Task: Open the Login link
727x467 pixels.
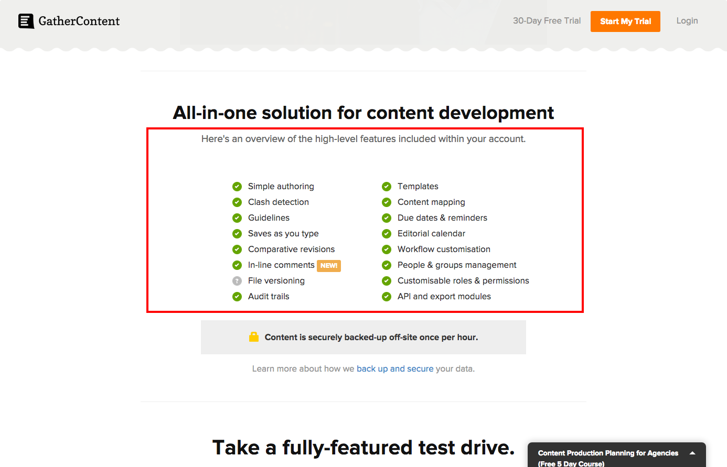Action: click(687, 21)
